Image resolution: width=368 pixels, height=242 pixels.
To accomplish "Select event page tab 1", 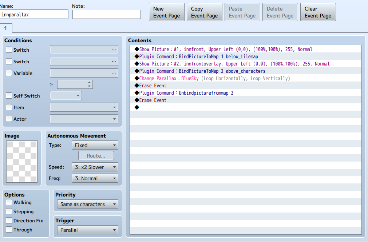I will coord(6,28).
